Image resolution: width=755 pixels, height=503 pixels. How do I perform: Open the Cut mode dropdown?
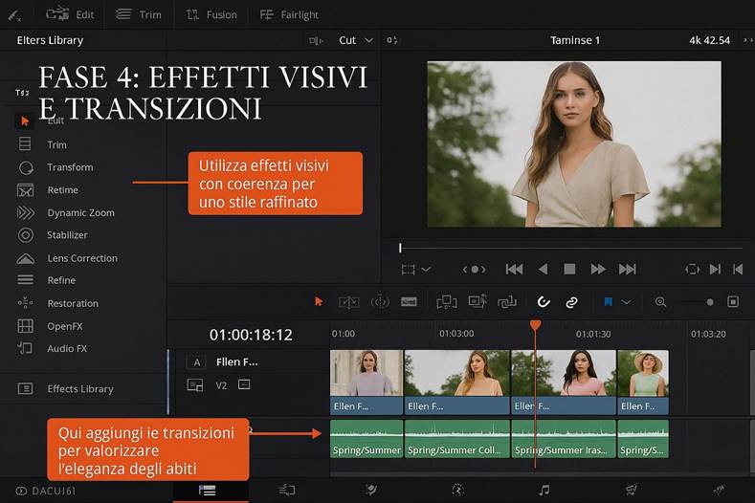355,40
